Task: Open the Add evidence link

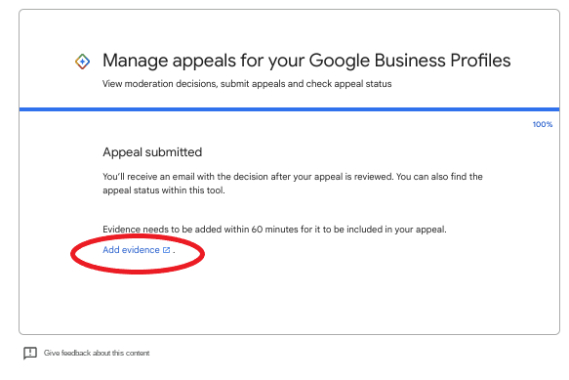Action: pos(131,250)
